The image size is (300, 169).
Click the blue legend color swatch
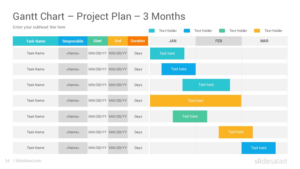click(187, 31)
